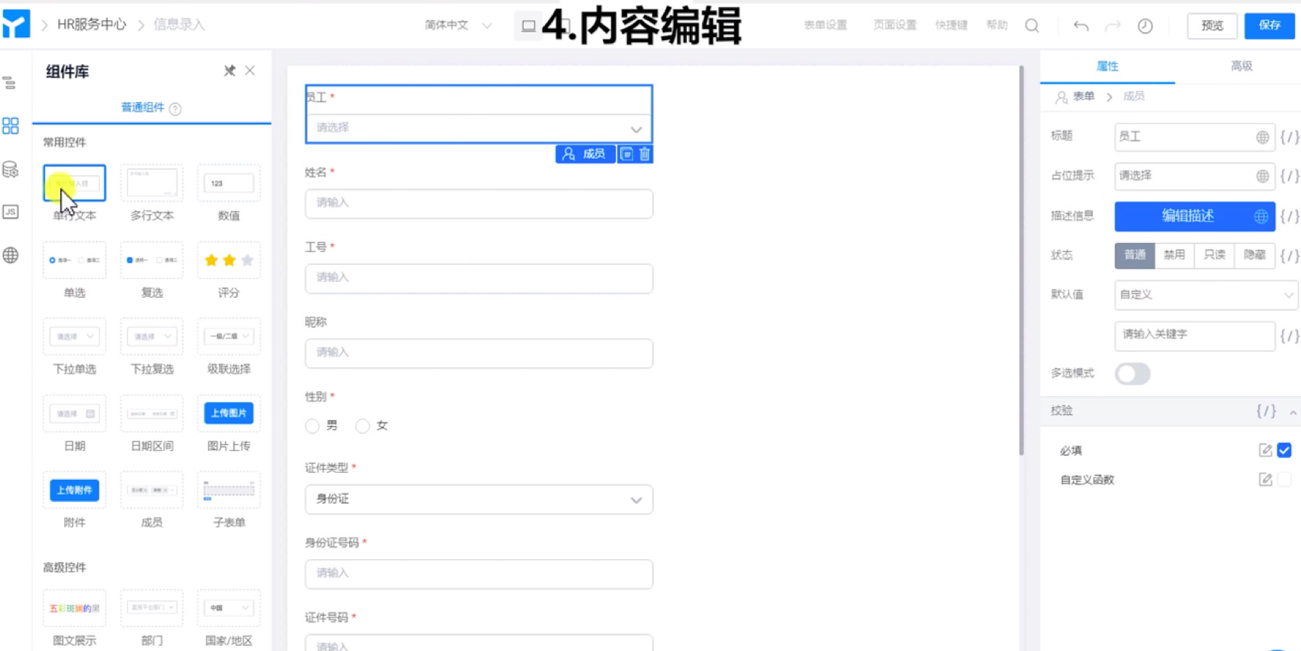Open 帮助 menu

tap(997, 25)
